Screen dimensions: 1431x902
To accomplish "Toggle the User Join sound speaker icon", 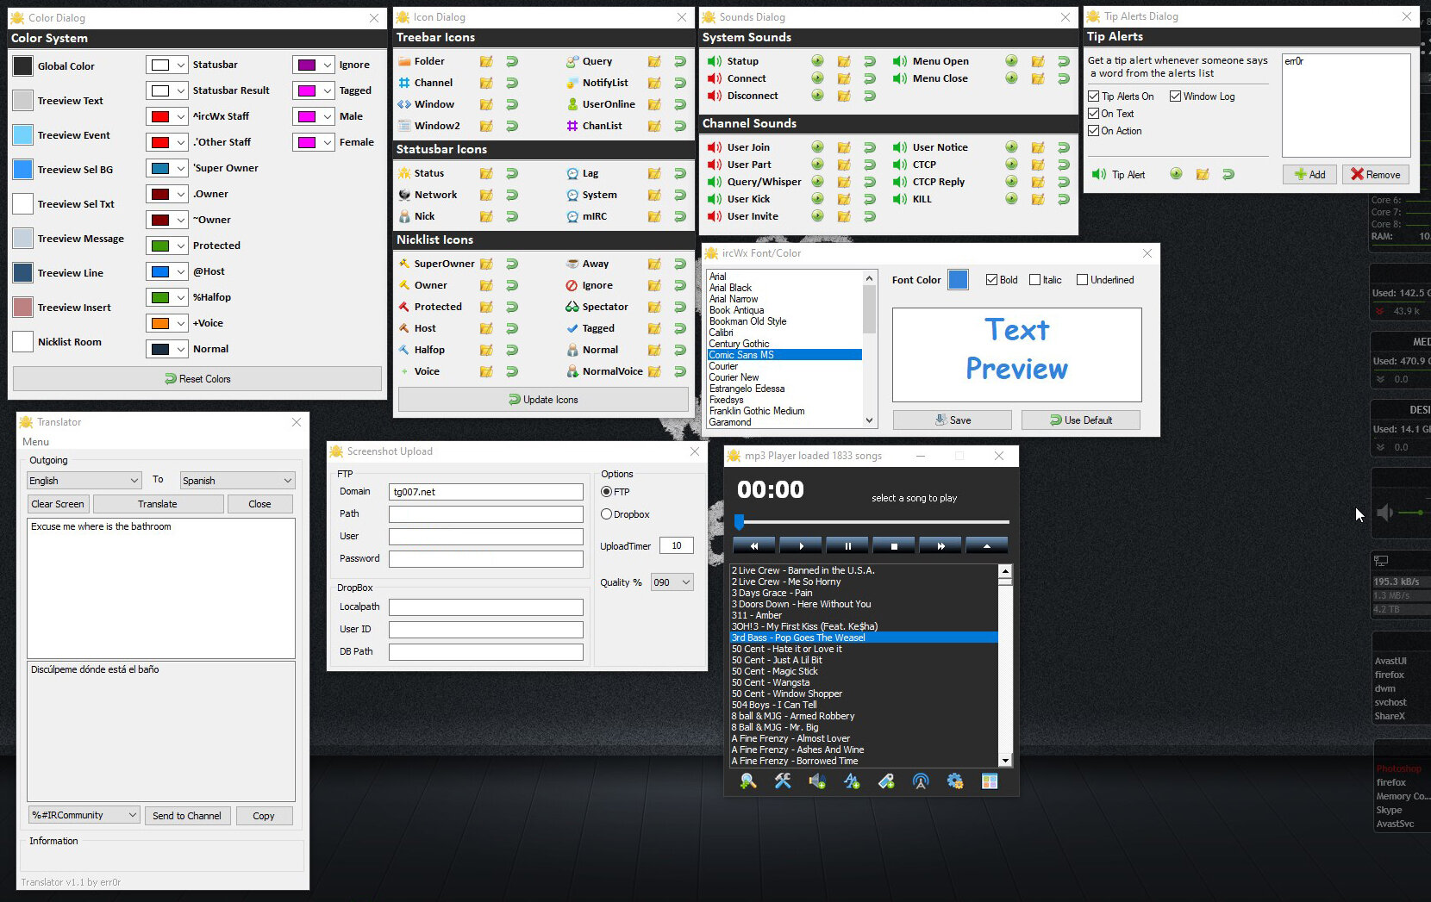I will coord(714,147).
